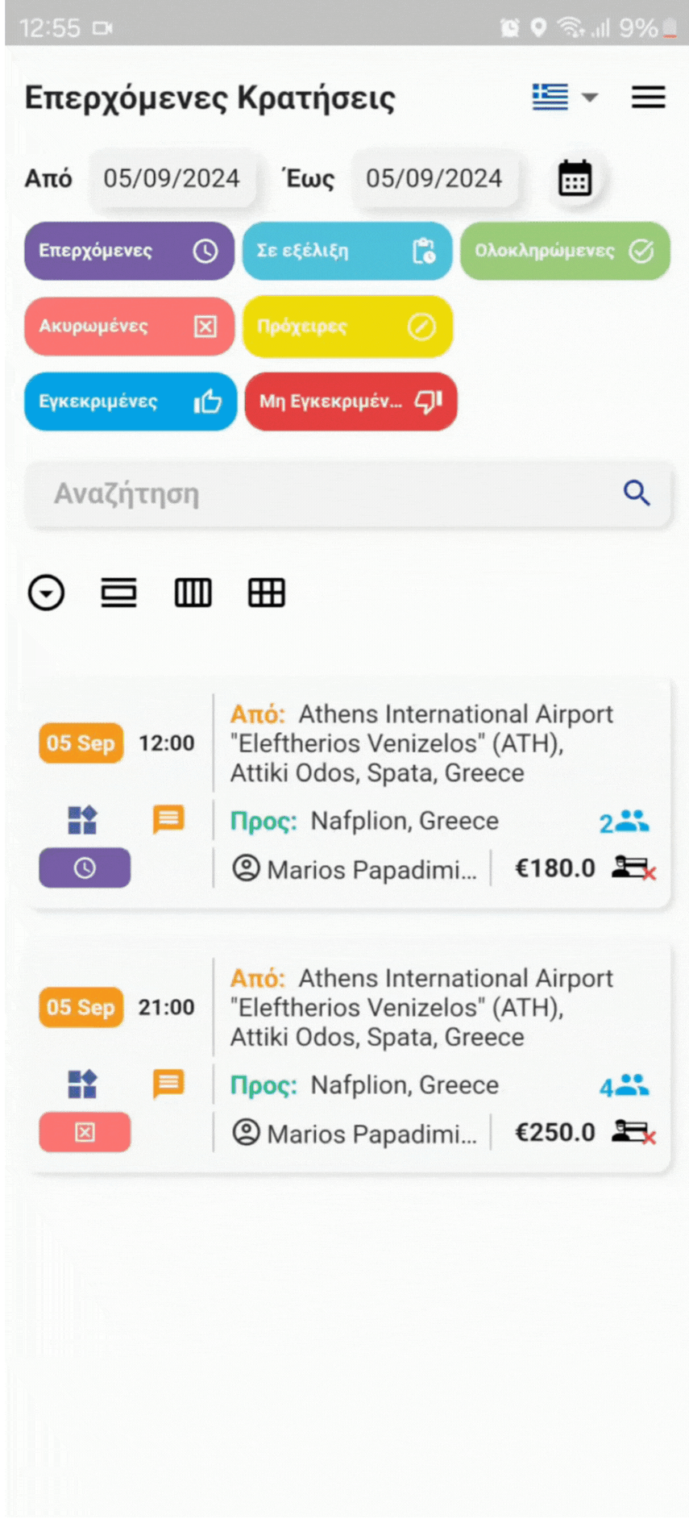Open the hamburger menu
Screen dimensions: 689x1540
(x=648, y=98)
